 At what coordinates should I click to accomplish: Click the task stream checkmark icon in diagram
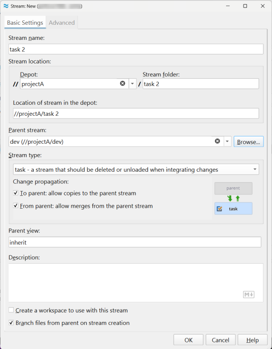point(219,209)
